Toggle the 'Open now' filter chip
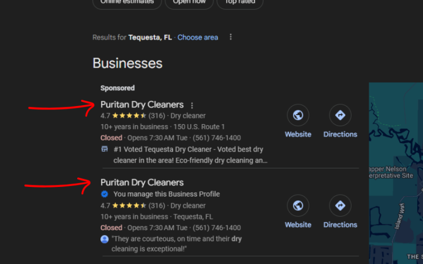 click(189, 3)
